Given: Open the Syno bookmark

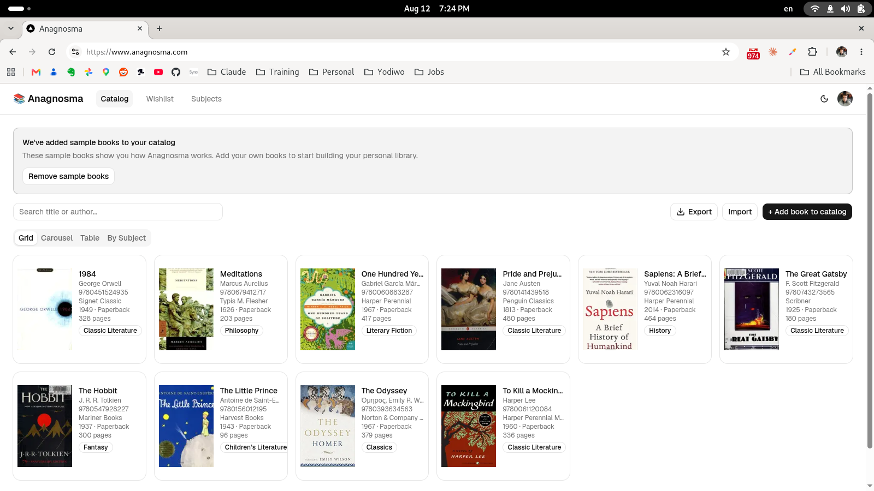Looking at the screenshot, I should click(193, 72).
